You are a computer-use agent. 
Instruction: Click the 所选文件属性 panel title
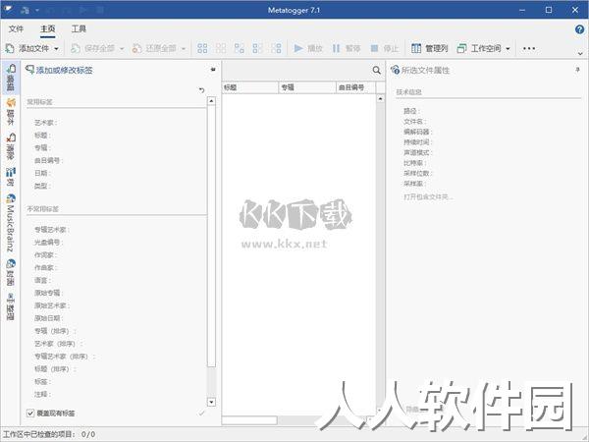[425, 71]
